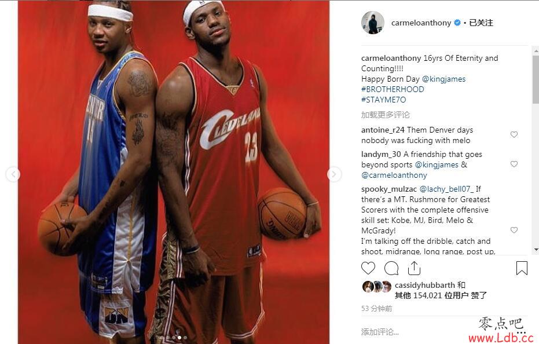539x344 pixels.
Task: Click scrollbar down arrow in comments
Action: 536,250
